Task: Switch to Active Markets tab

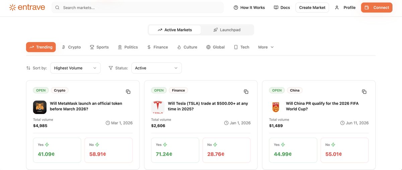Action: [x=175, y=30]
